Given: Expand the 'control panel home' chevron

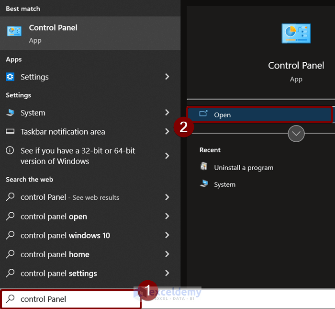Looking at the screenshot, I should point(167,254).
